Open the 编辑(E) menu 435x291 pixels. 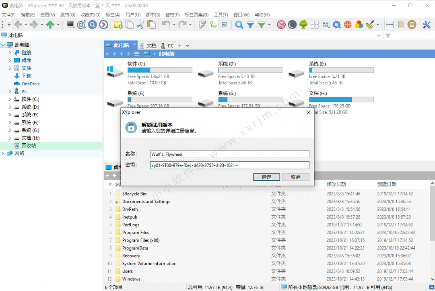28,15
